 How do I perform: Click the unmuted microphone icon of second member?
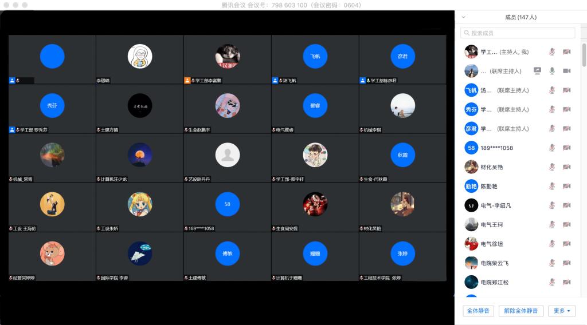(x=552, y=71)
